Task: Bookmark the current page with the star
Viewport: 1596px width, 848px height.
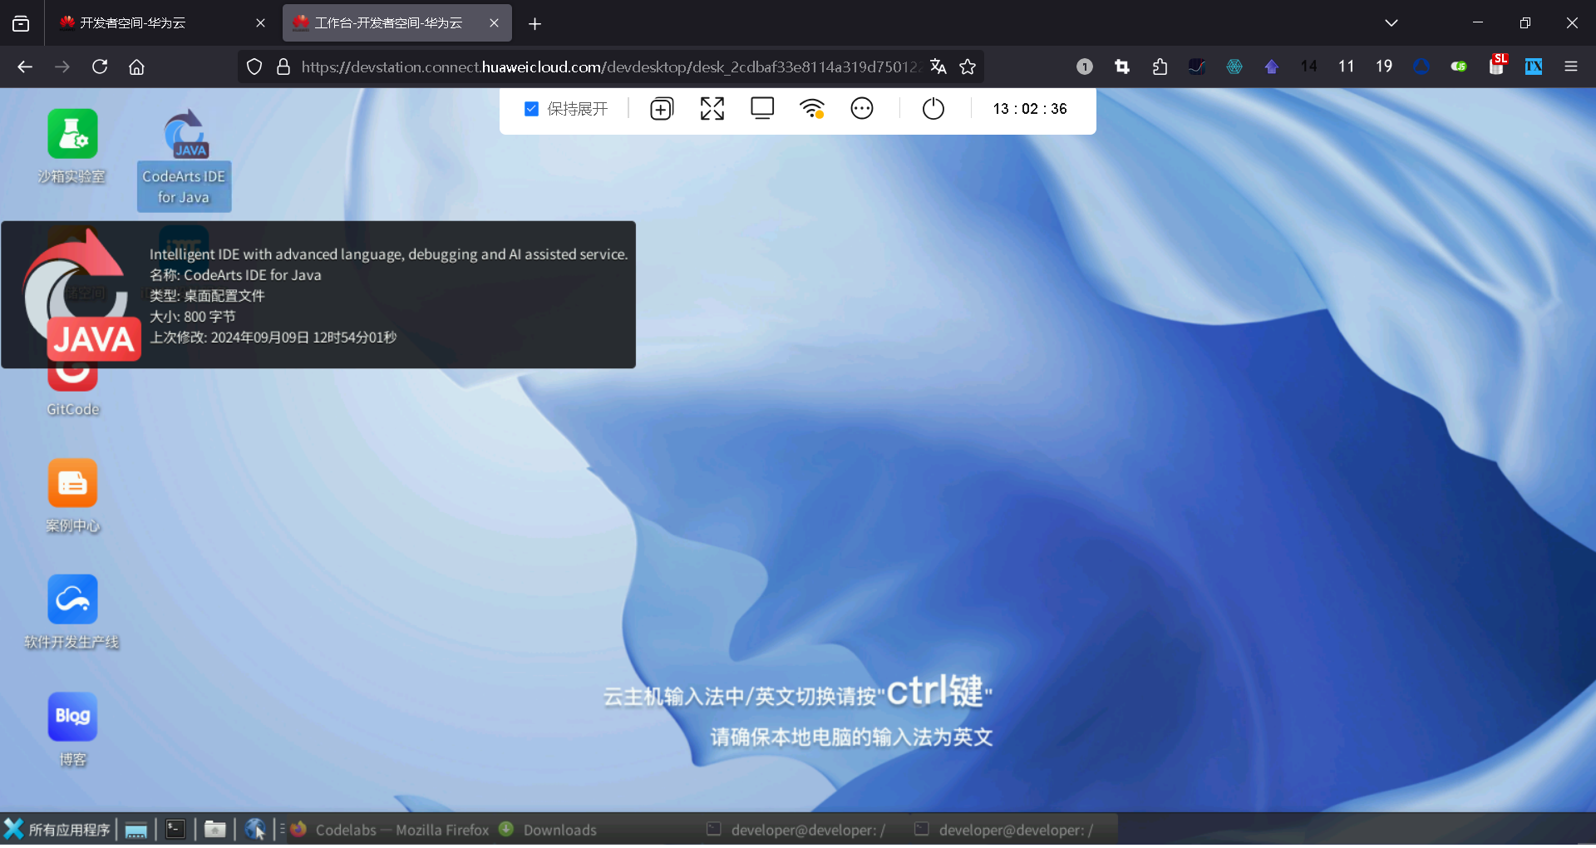Action: tap(968, 67)
